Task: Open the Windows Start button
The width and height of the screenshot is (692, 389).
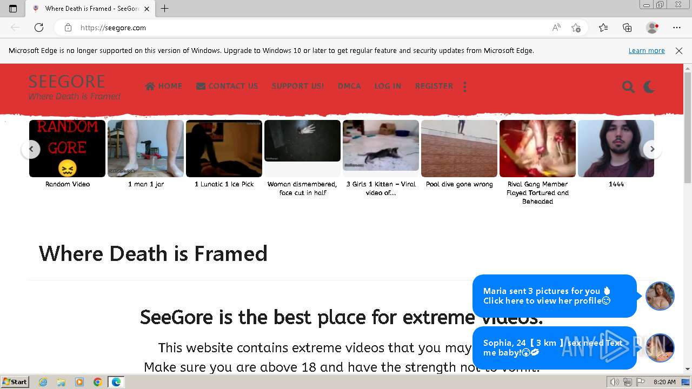Action: 15,382
